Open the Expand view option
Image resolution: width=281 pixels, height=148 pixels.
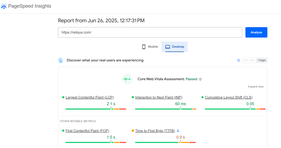pyautogui.click(x=256, y=87)
